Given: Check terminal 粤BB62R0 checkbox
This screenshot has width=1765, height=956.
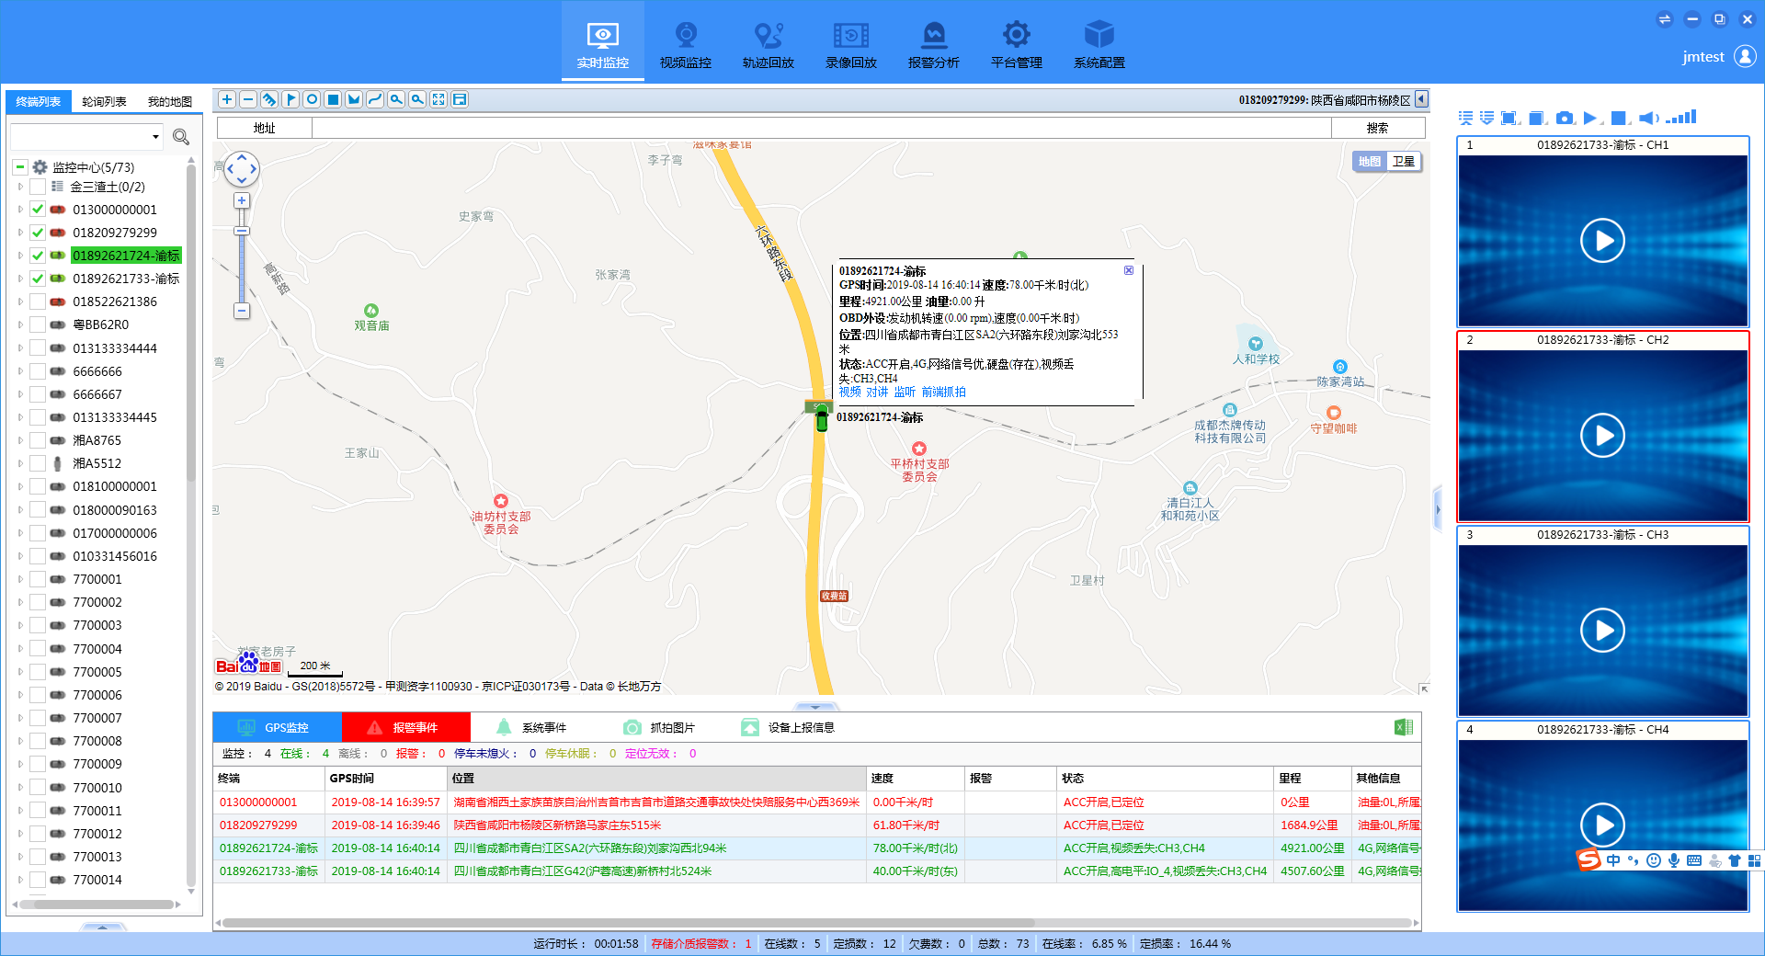Looking at the screenshot, I should tap(38, 324).
